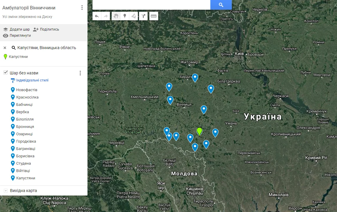Click the blue pin icon beside Новофастів
Viewport: 337px width, 212px height.
(x=13, y=90)
